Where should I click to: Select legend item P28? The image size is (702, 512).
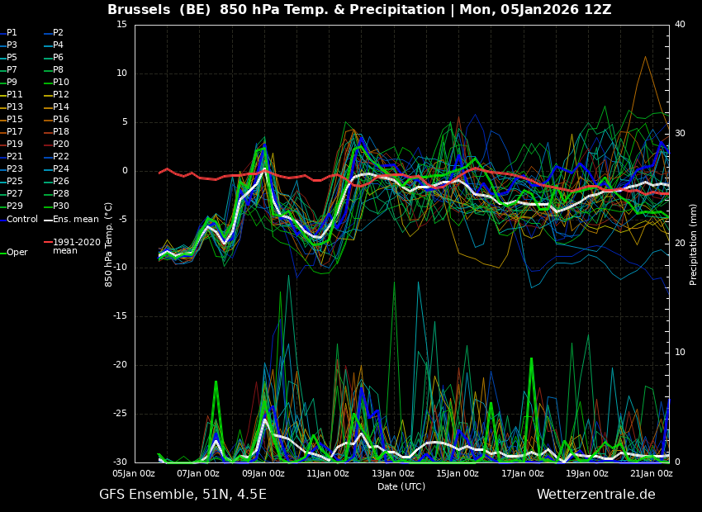click(x=56, y=194)
